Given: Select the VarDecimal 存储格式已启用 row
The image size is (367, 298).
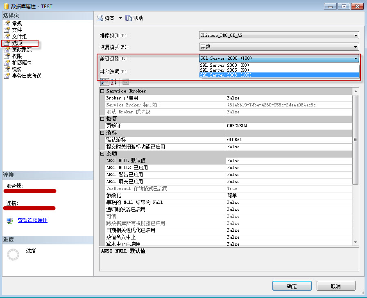Looking at the screenshot, I should tap(228, 189).
